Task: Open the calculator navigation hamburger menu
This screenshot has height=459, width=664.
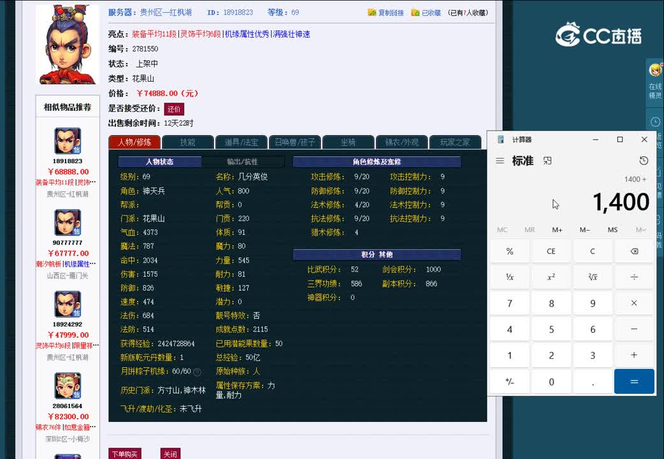Action: point(500,161)
